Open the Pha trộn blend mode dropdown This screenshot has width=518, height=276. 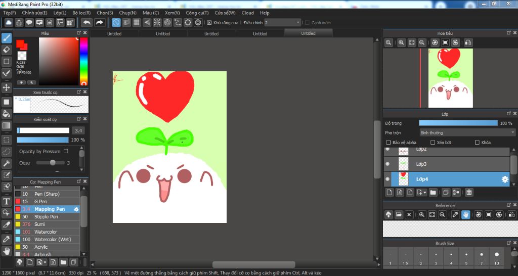(x=467, y=133)
